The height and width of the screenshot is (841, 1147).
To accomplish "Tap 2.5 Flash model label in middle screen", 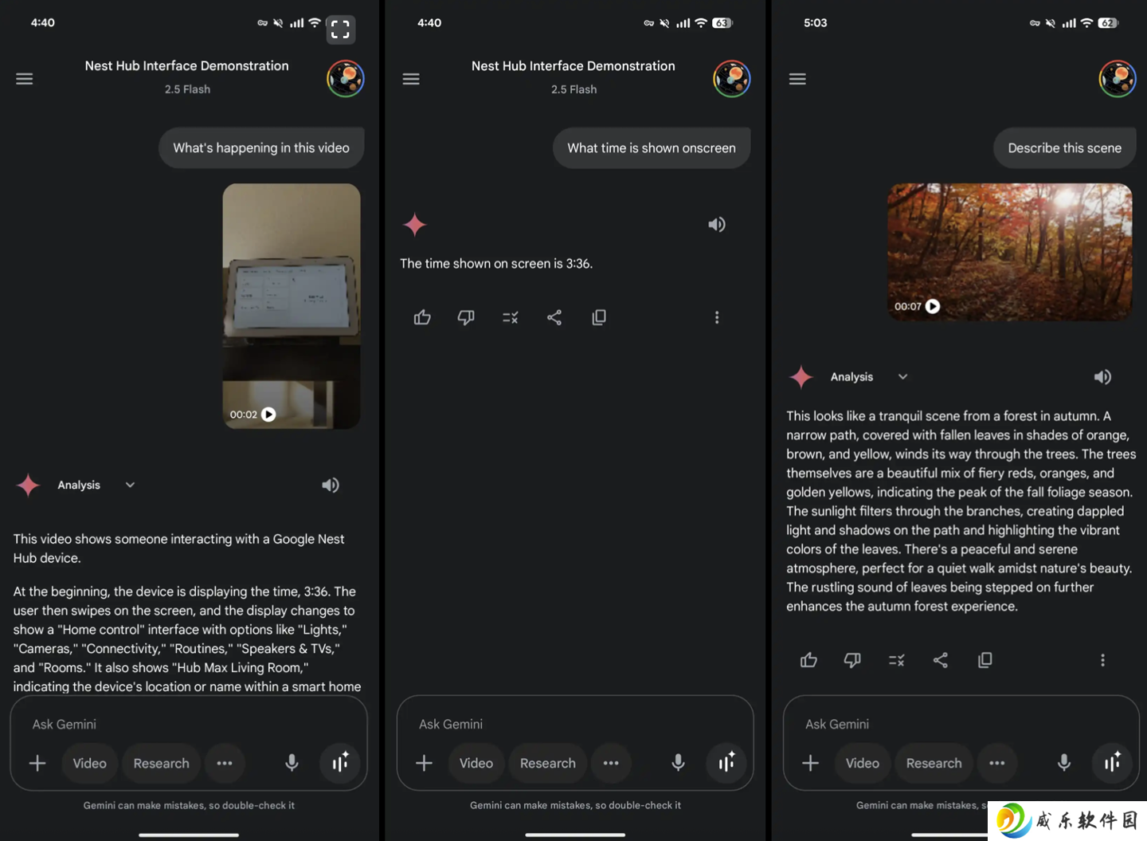I will [573, 89].
